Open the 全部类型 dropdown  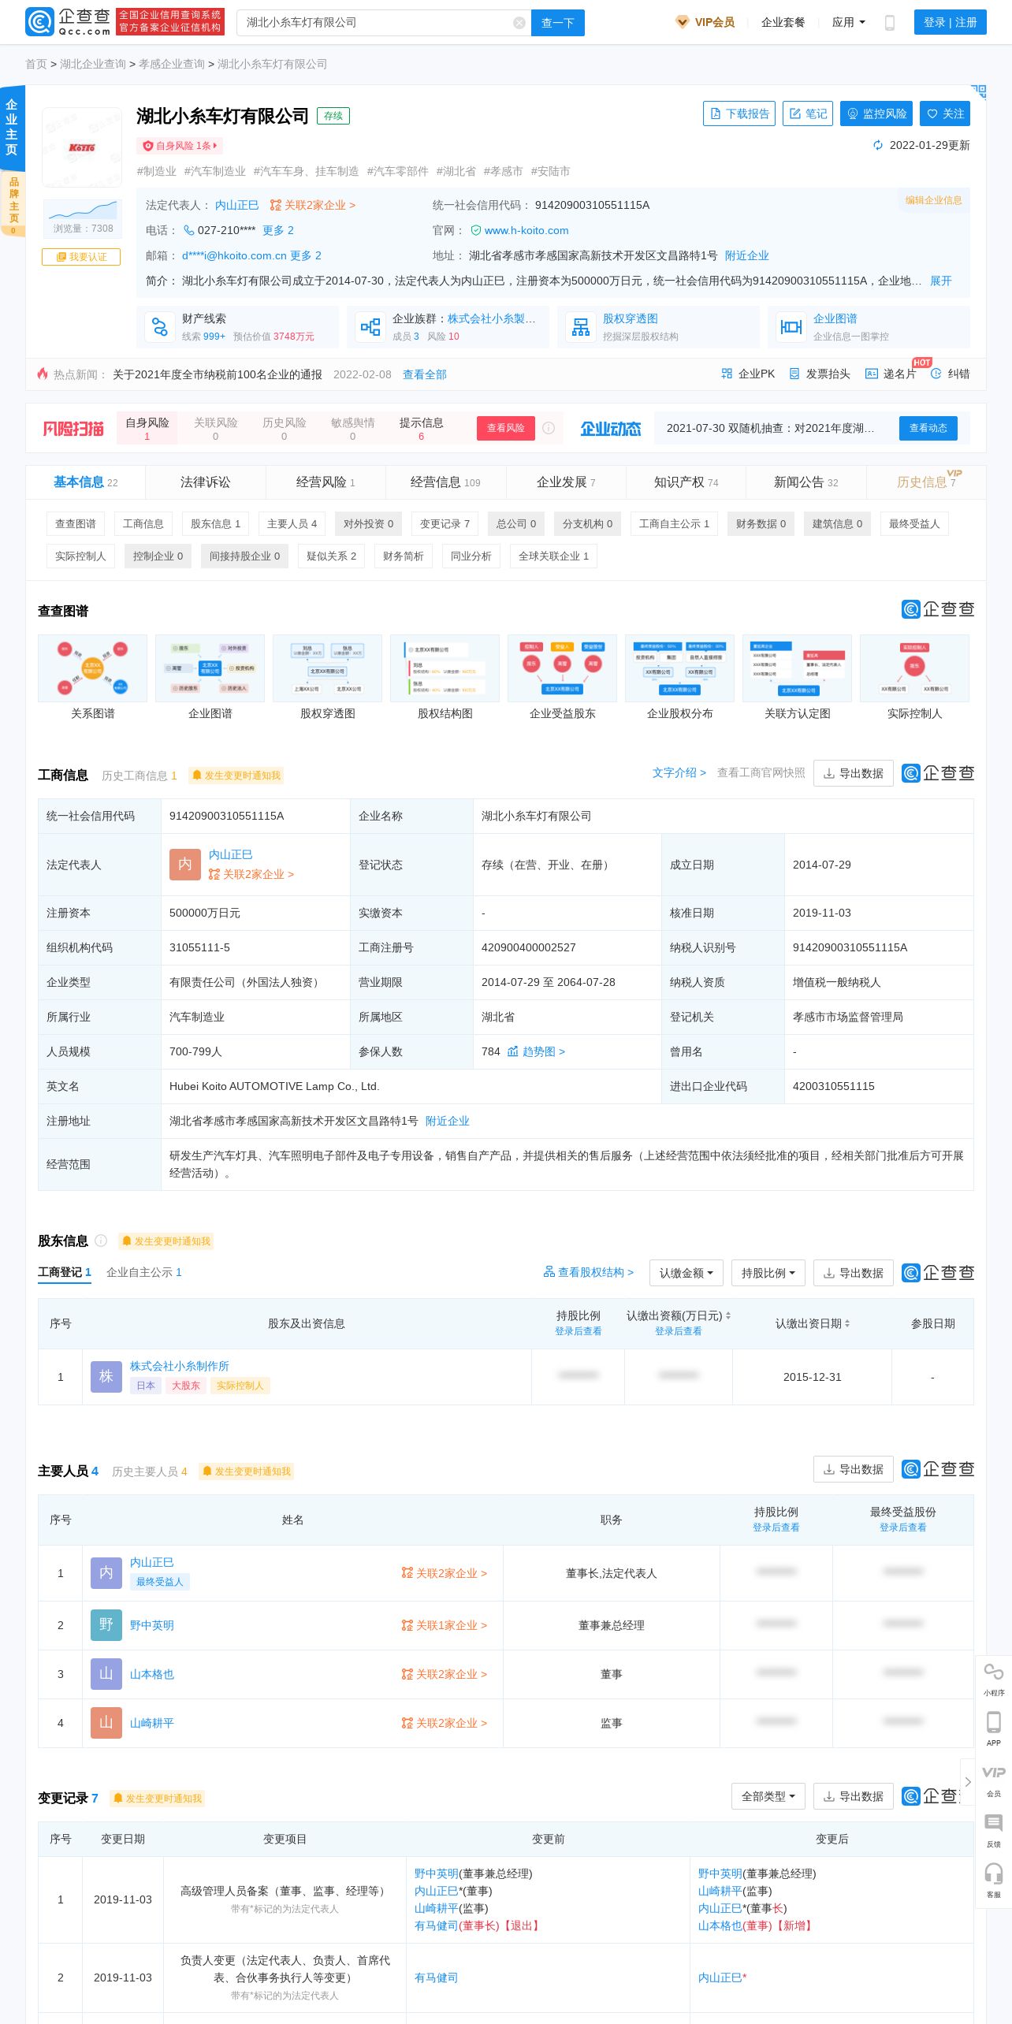click(x=768, y=1796)
